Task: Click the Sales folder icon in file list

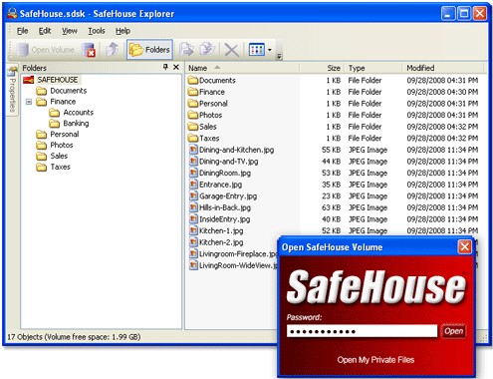Action: pos(193,127)
